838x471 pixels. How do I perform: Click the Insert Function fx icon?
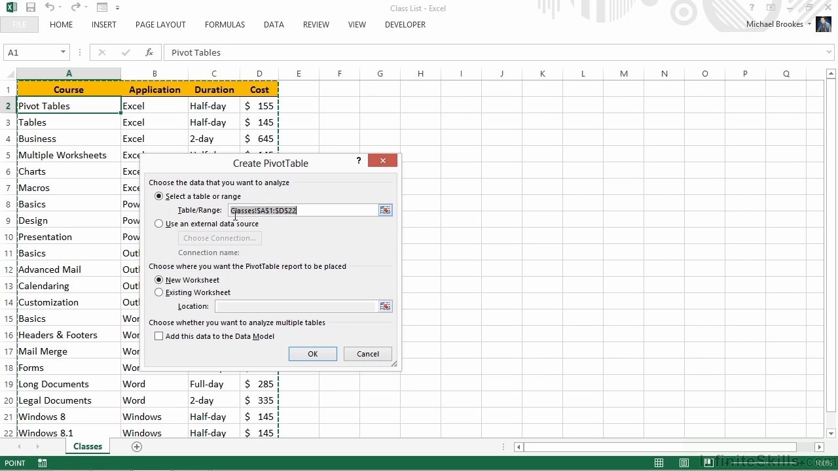click(149, 52)
